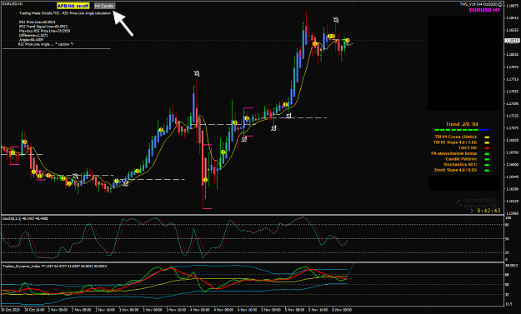
Task: Click the magenta EURUSD H1 label
Action: coord(484,10)
